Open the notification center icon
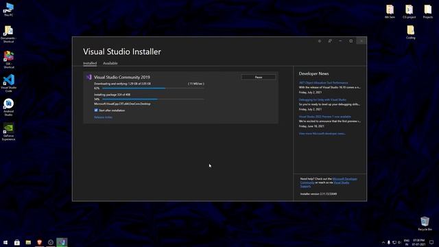This screenshot has width=439, height=247. (431, 242)
